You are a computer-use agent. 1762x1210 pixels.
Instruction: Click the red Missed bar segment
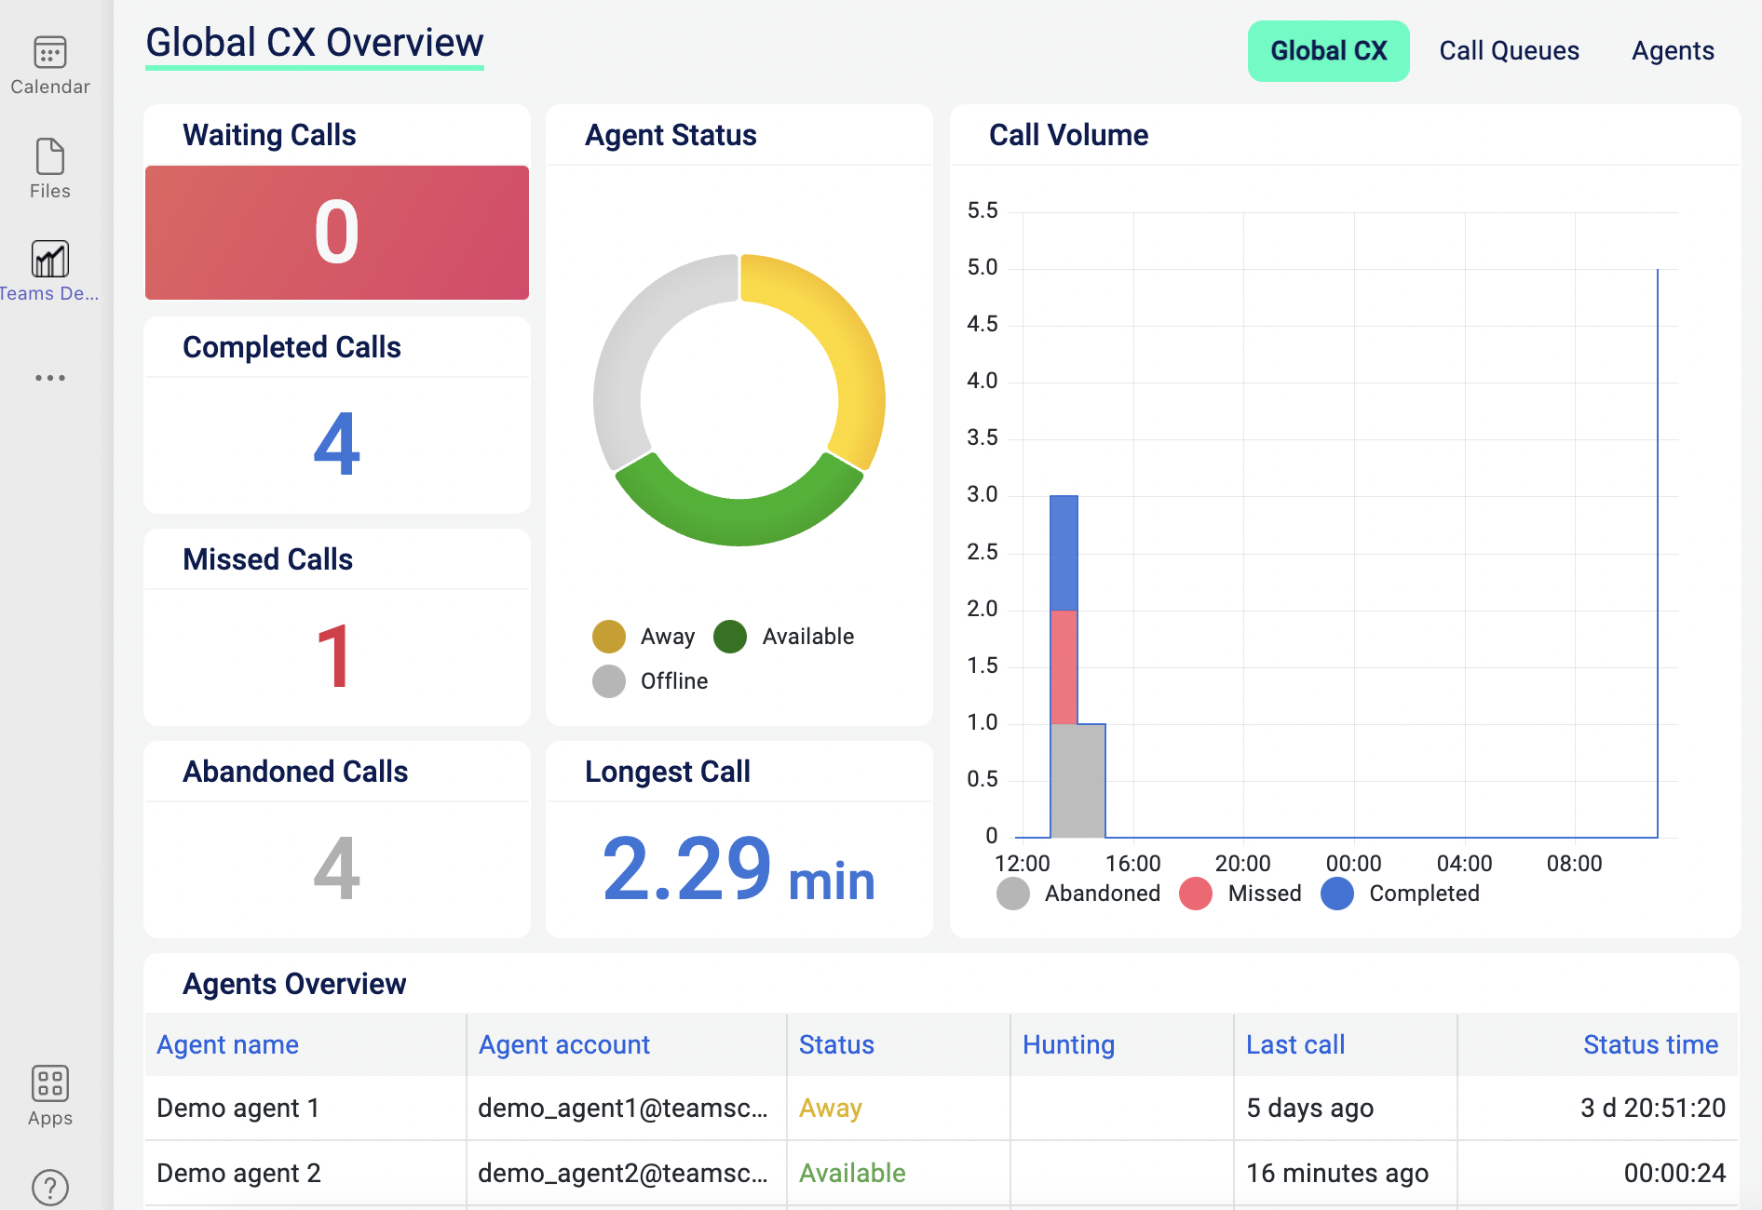[x=1064, y=666]
